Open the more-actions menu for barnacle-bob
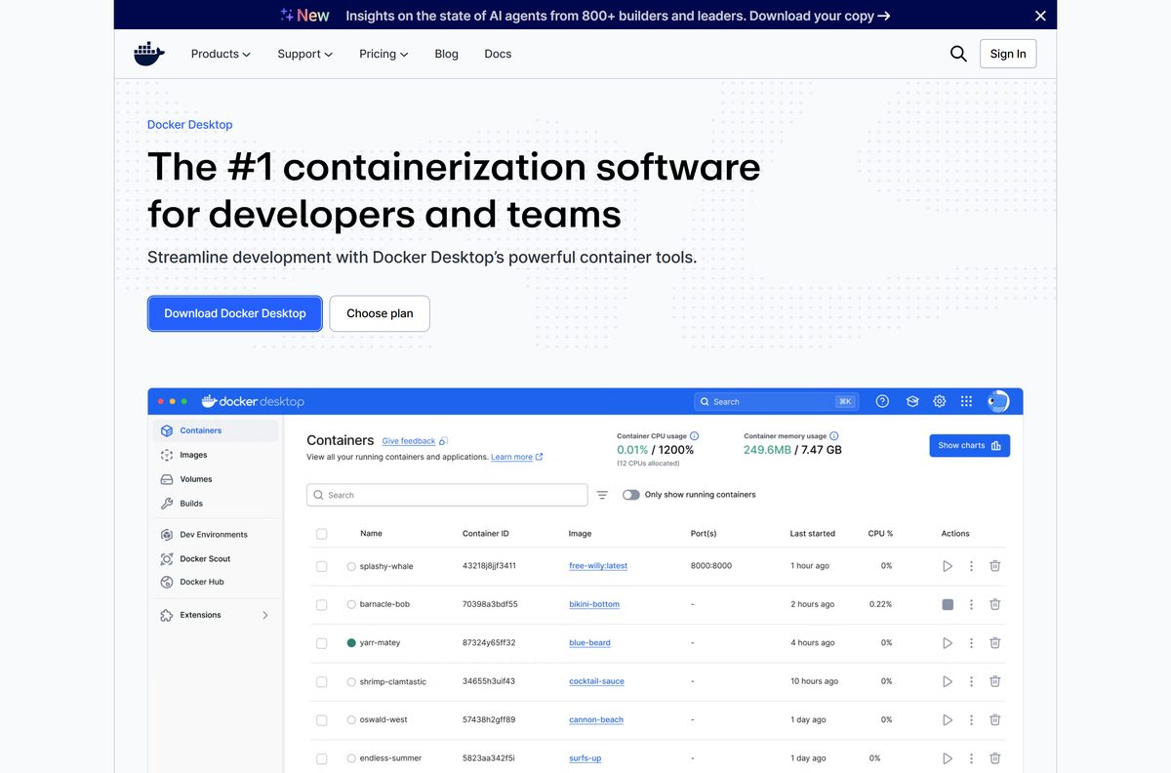Viewport: 1171px width, 773px height. coord(971,604)
